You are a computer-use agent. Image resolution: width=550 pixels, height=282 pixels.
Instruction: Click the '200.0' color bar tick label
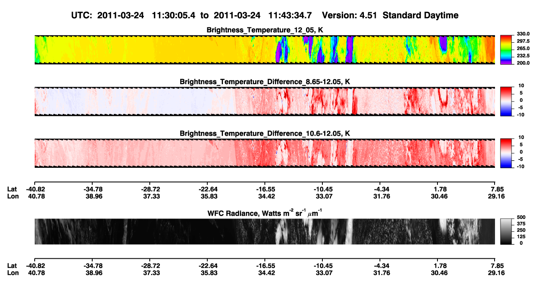(522, 63)
